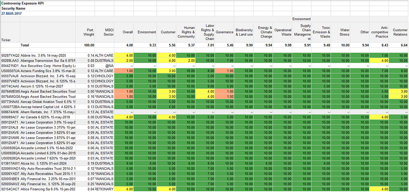Select ticker 00507VAE9

coord(10,81)
